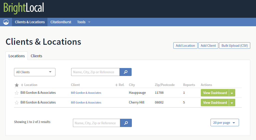The width and height of the screenshot is (256, 140).
Task: Click the Zip/Postcode column header
Action: 165,85
